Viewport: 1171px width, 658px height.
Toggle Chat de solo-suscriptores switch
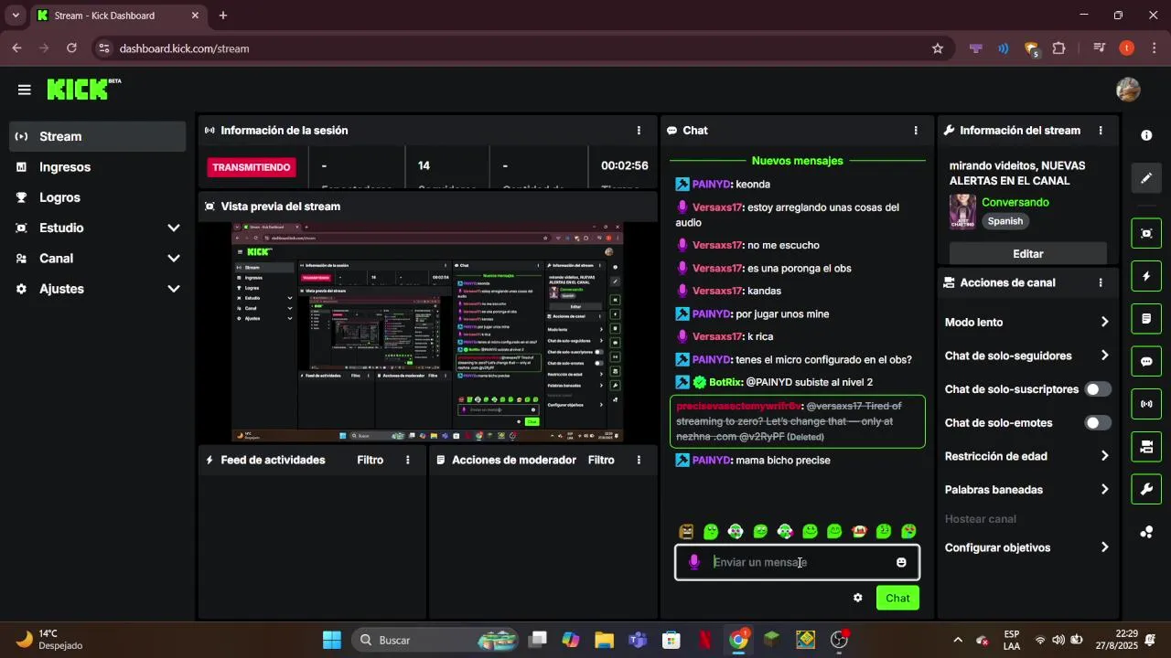(1098, 389)
